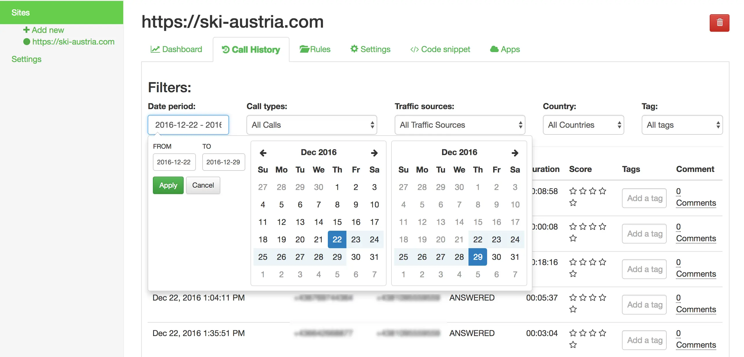Open the Settings tab

(x=370, y=49)
